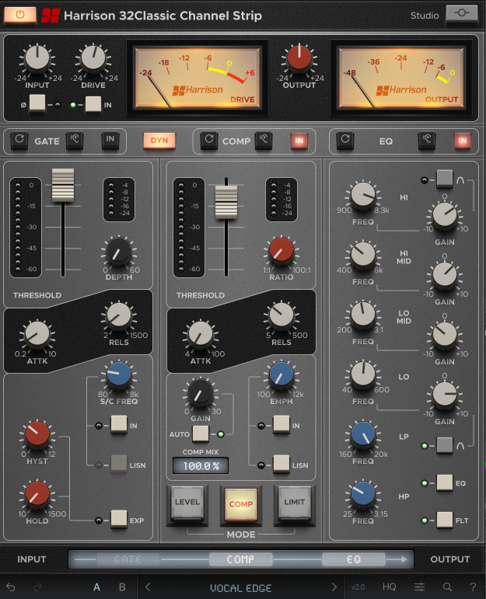Open the Studio key settings button
This screenshot has height=599, width=486.
[x=462, y=13]
